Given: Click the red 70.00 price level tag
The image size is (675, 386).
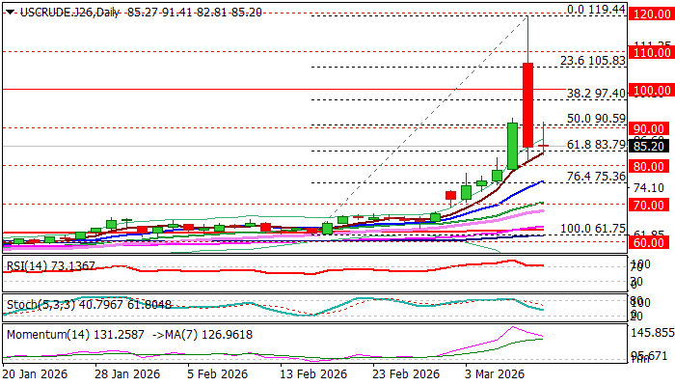Looking at the screenshot, I should [x=646, y=205].
